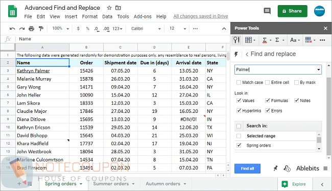Click the Explore button
Screen dimensions: 332x191
[294, 184]
